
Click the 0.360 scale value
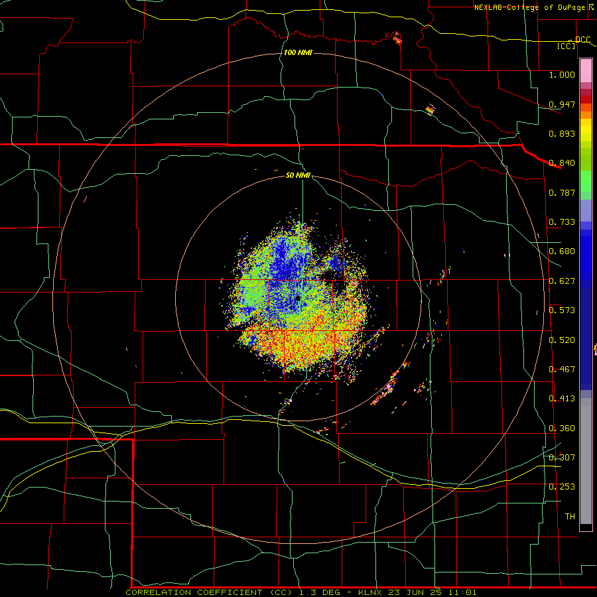tap(562, 429)
